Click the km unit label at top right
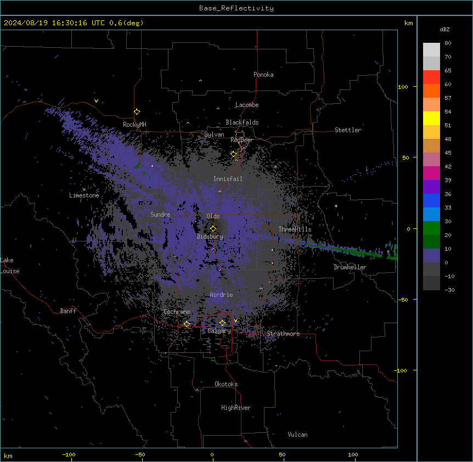This screenshot has width=473, height=462. [x=408, y=23]
